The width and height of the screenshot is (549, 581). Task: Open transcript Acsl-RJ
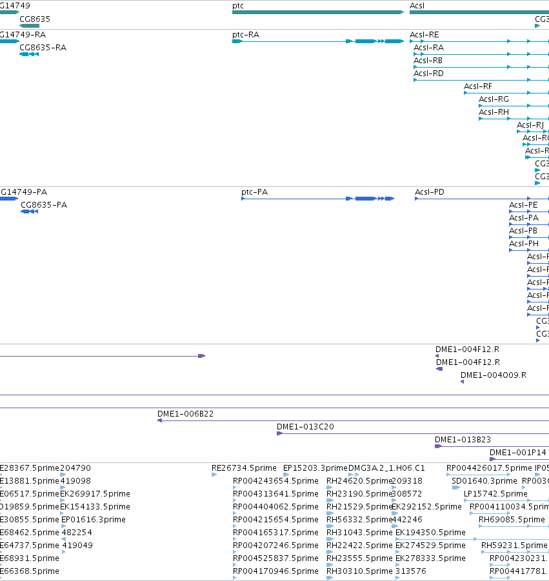530,125
